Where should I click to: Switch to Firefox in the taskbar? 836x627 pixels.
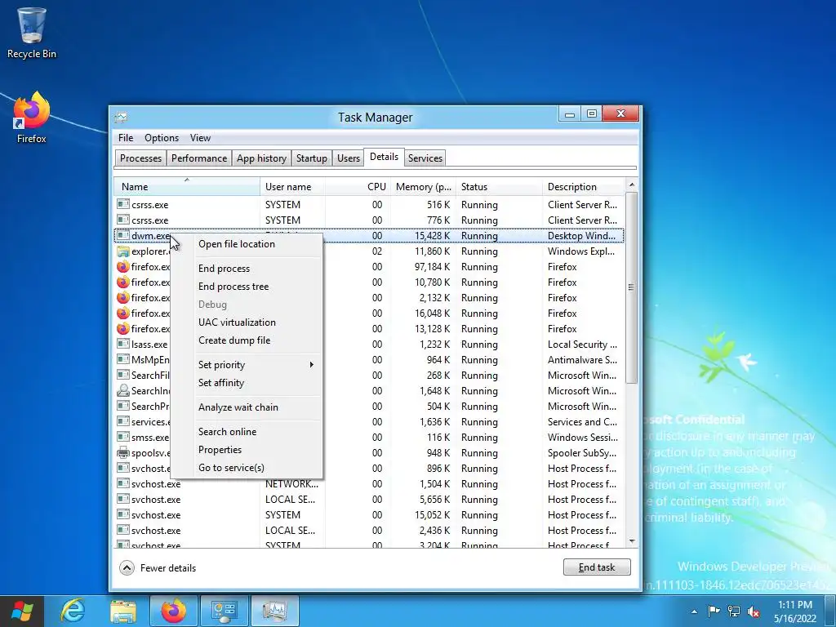click(174, 611)
